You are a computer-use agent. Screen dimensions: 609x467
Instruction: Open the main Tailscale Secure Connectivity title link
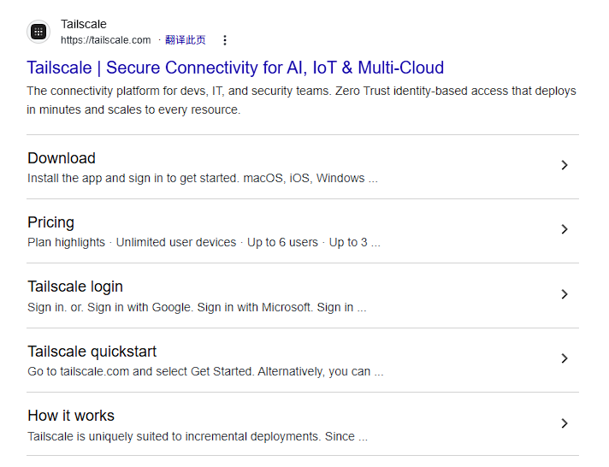(235, 68)
